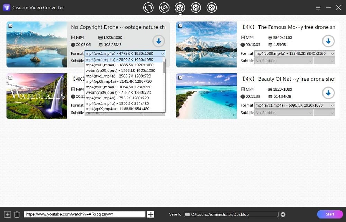Click the tropical beach video thumbnail
This screenshot has width=346, height=222.
(x=207, y=96)
